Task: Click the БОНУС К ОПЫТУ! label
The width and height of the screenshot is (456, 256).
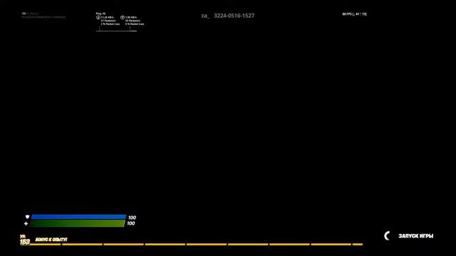Action: click(51, 240)
